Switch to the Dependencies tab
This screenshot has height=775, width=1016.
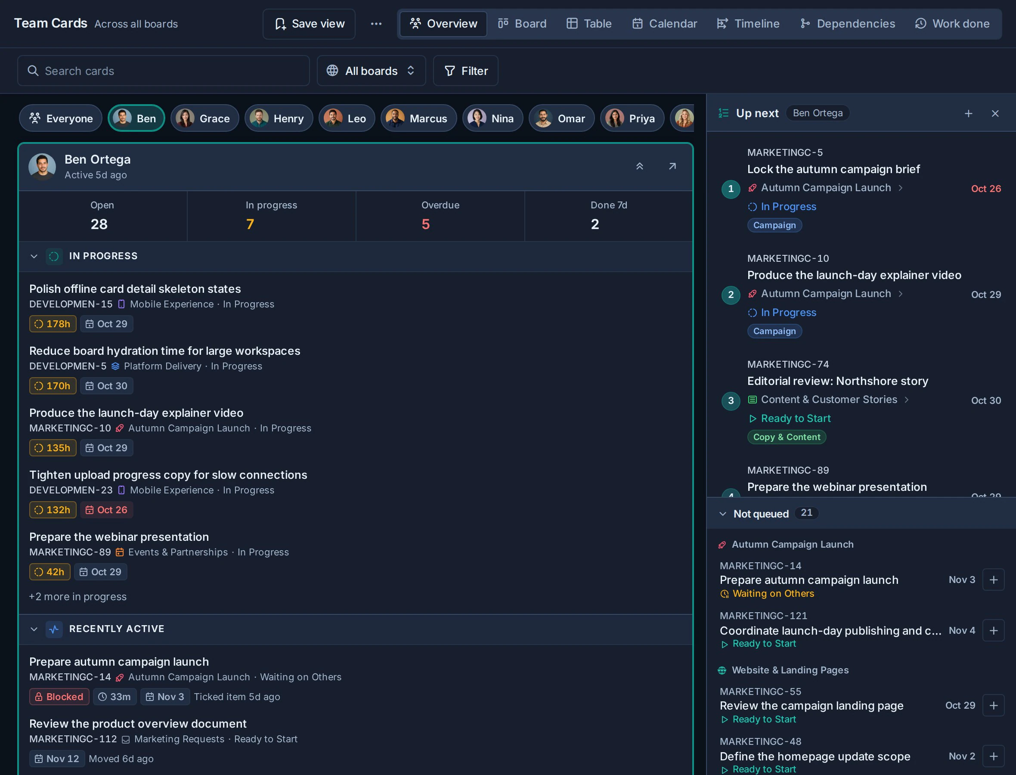848,24
